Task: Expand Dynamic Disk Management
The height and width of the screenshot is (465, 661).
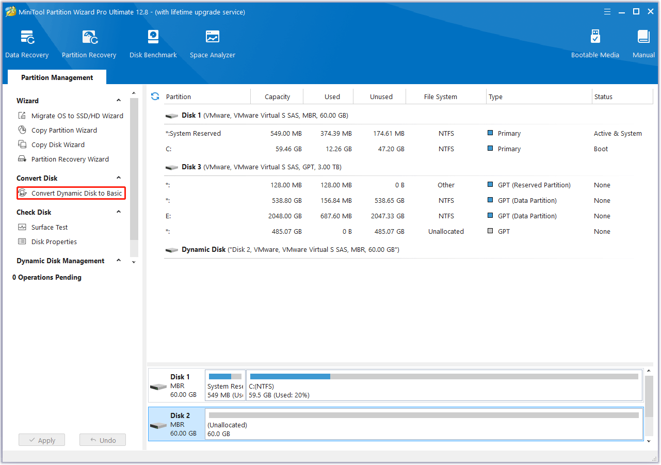Action: click(118, 261)
